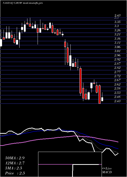Screen dimensions: 127x177
Task: Click the 3.35 price axis label
Action: (117, 22)
